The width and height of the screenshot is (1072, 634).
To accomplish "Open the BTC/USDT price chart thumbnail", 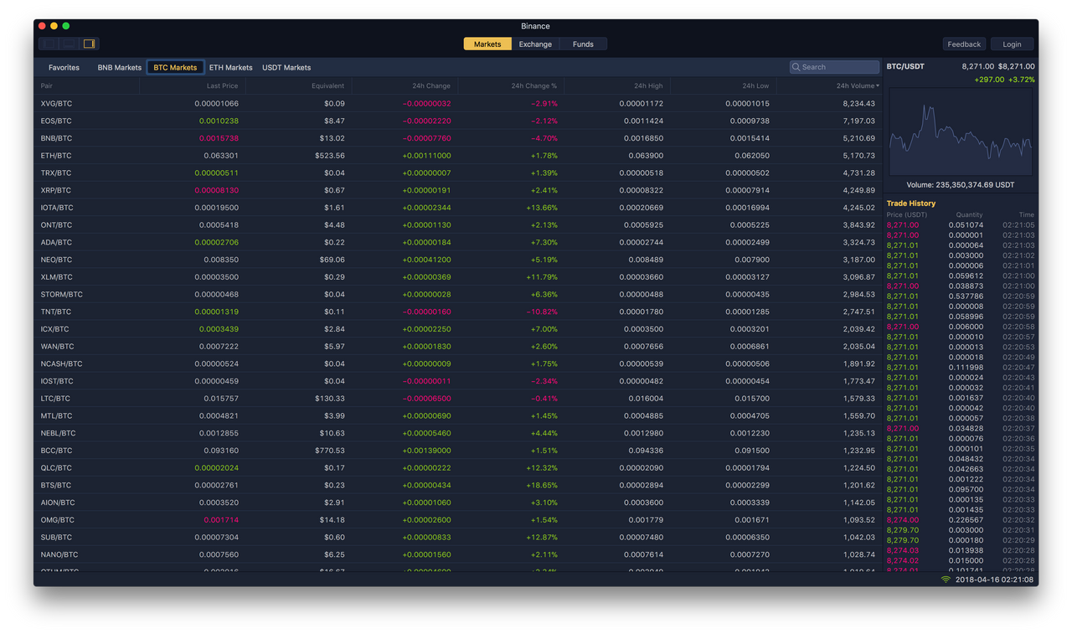I will pos(961,132).
